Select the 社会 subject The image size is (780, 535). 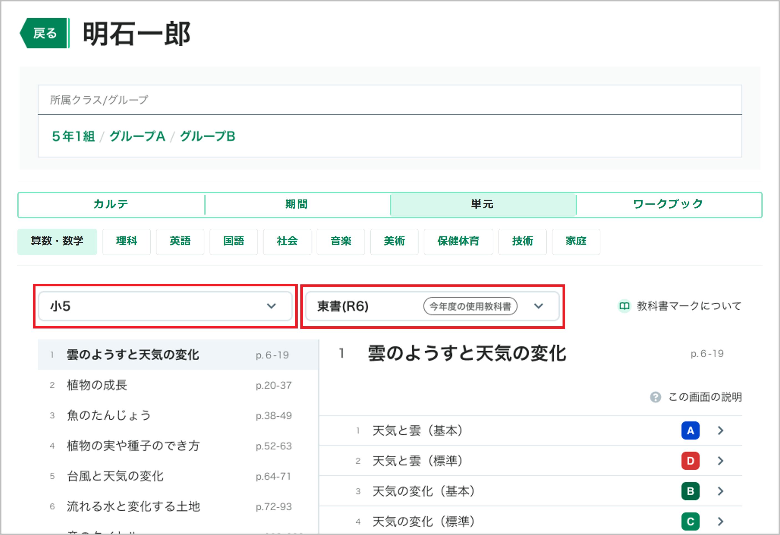click(287, 241)
